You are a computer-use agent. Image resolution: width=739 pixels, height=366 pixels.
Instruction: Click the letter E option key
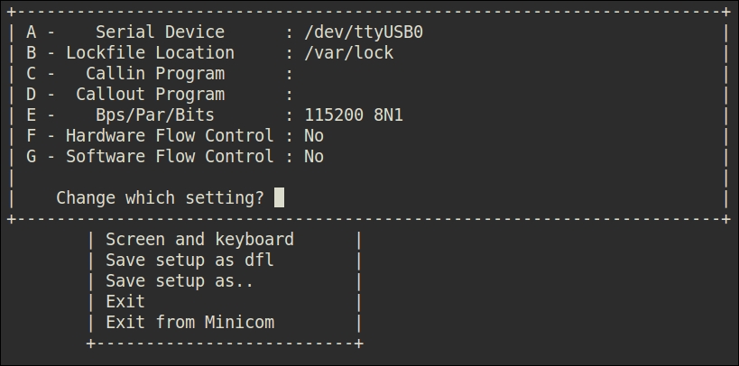(31, 114)
